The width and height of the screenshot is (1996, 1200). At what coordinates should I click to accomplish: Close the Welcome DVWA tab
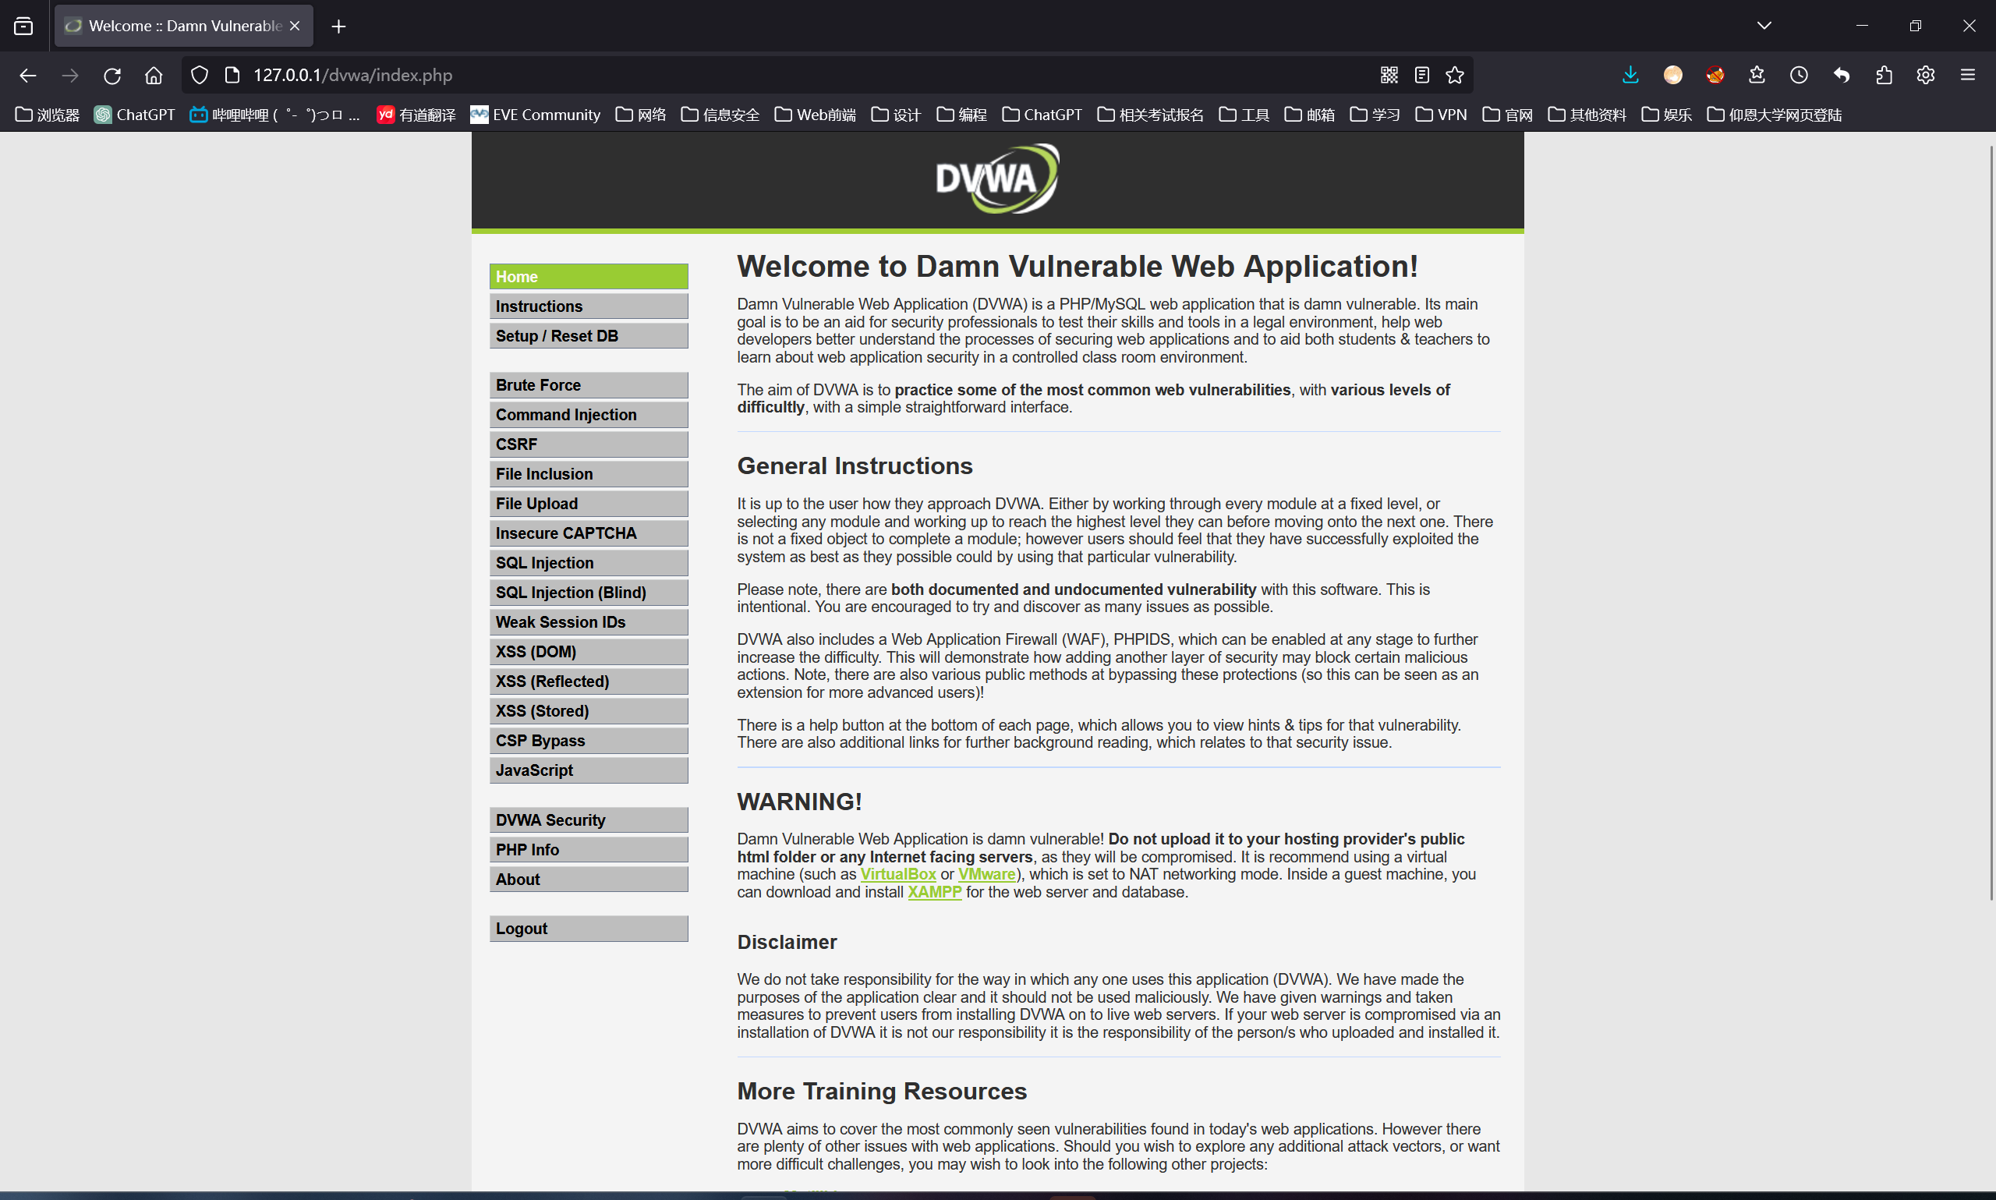295,26
